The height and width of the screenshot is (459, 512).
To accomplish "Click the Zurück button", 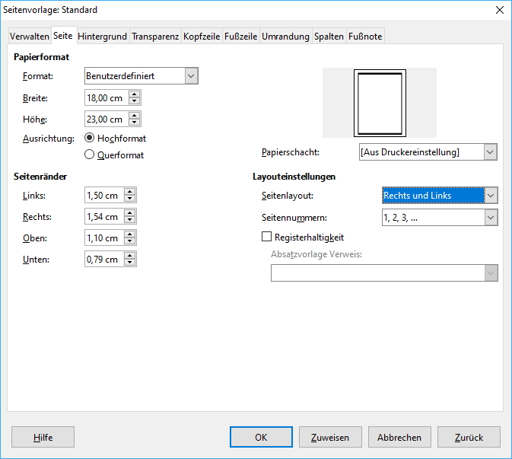I will [469, 437].
